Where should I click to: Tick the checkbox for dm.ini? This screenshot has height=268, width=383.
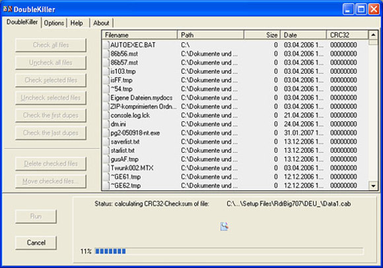click(106, 124)
